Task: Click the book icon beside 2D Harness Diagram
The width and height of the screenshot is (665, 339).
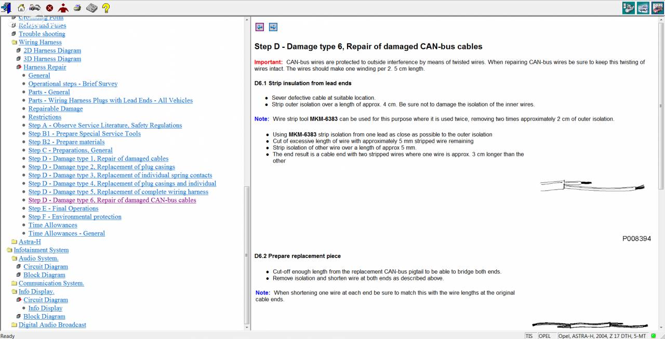Action: click(19, 50)
